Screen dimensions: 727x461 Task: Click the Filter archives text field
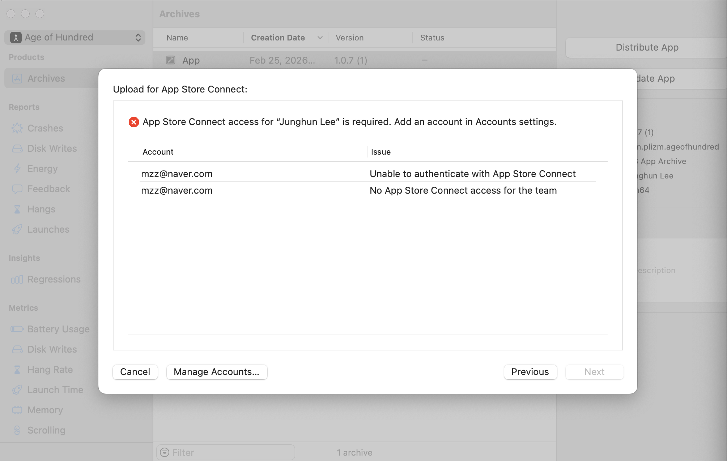pyautogui.click(x=226, y=452)
